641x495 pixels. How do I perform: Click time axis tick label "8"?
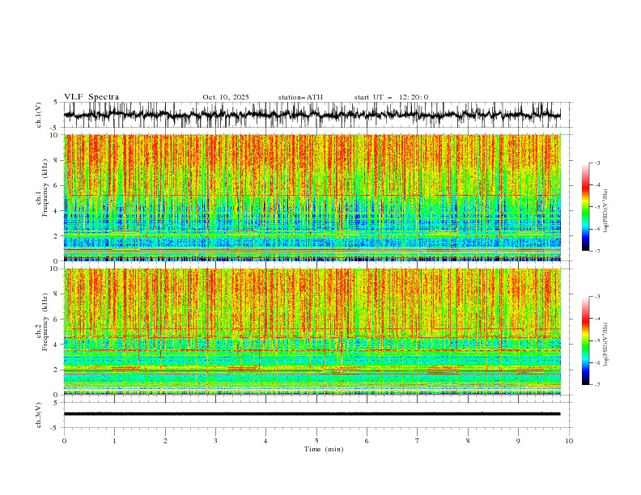(468, 441)
